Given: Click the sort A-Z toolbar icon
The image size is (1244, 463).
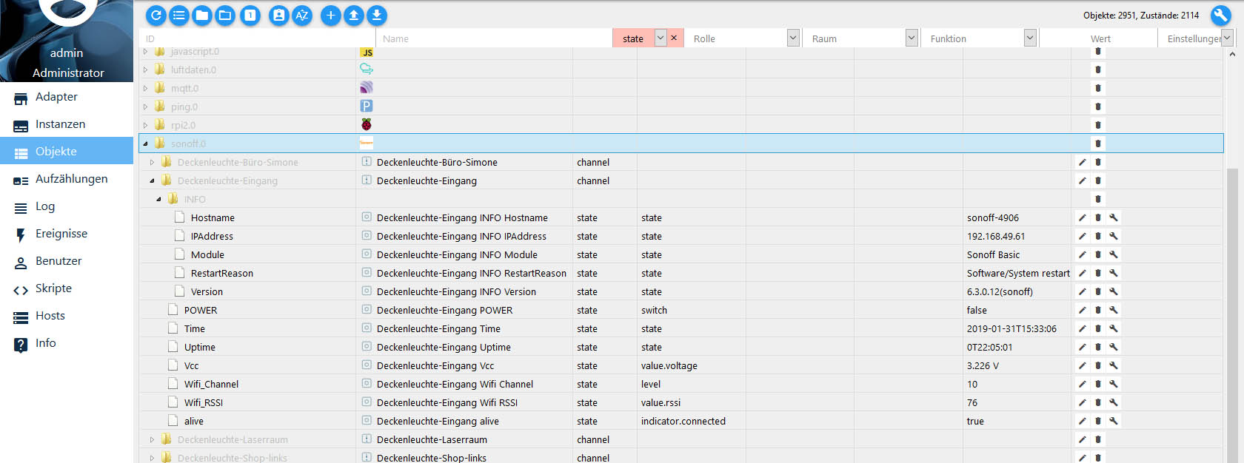Looking at the screenshot, I should (x=302, y=16).
